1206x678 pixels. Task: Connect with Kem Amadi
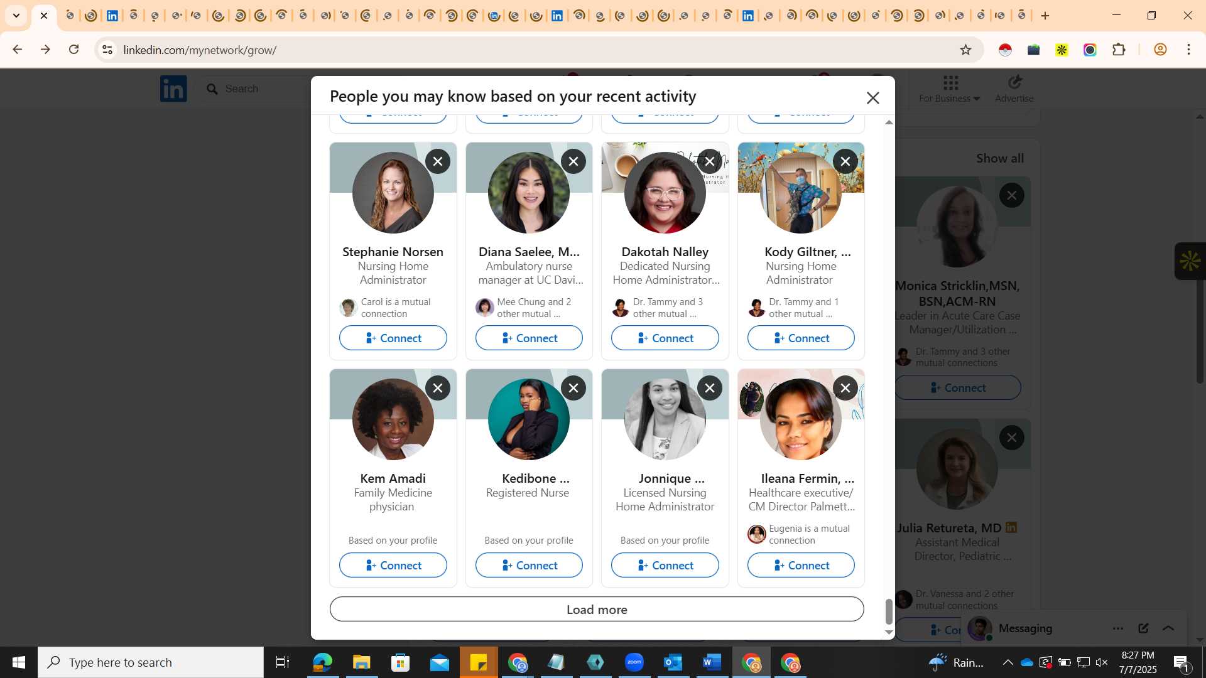click(x=393, y=565)
